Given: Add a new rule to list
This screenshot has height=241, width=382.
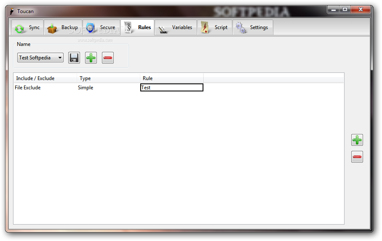Looking at the screenshot, I should pos(357,140).
